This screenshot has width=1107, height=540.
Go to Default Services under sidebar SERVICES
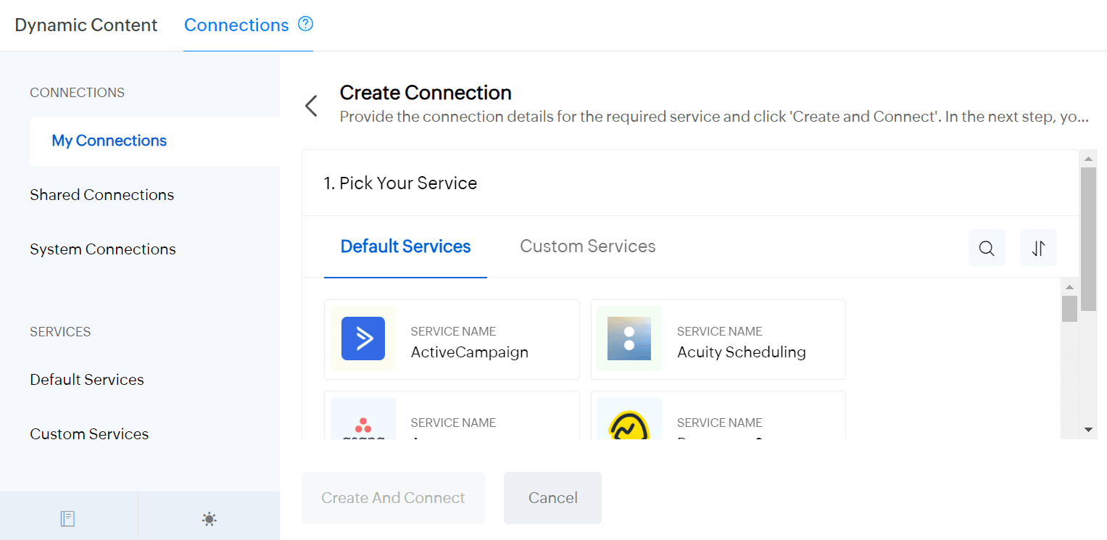(87, 380)
